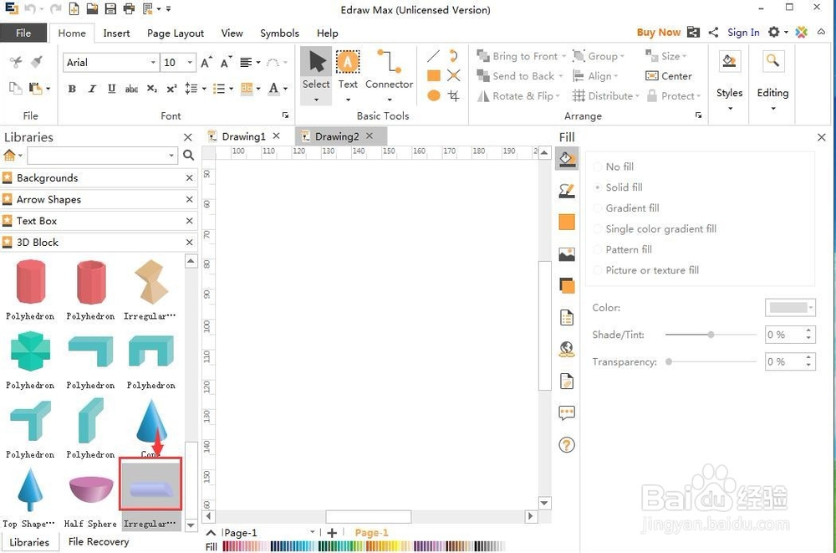This screenshot has height=553, width=836.
Task: Open the Line settings panel icon
Action: pyautogui.click(x=567, y=191)
